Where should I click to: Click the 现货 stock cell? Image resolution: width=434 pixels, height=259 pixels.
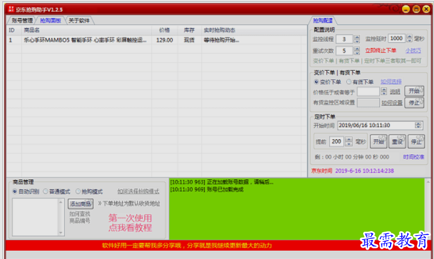click(189, 40)
